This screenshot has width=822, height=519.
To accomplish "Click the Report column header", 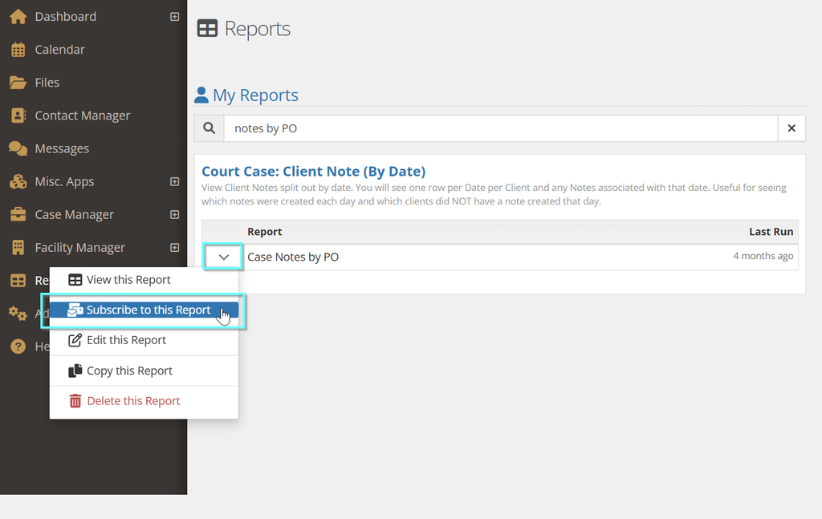I will (x=265, y=232).
